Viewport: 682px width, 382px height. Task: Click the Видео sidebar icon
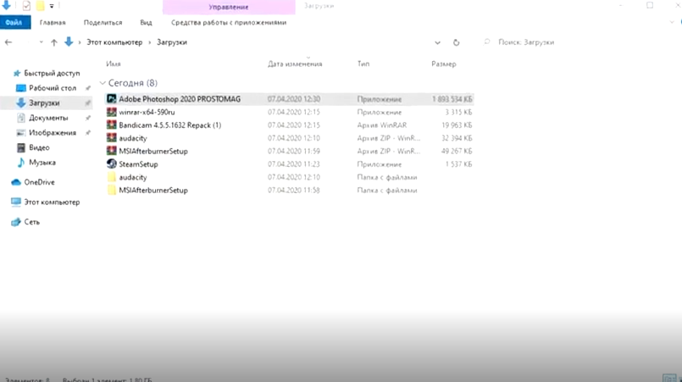21,147
